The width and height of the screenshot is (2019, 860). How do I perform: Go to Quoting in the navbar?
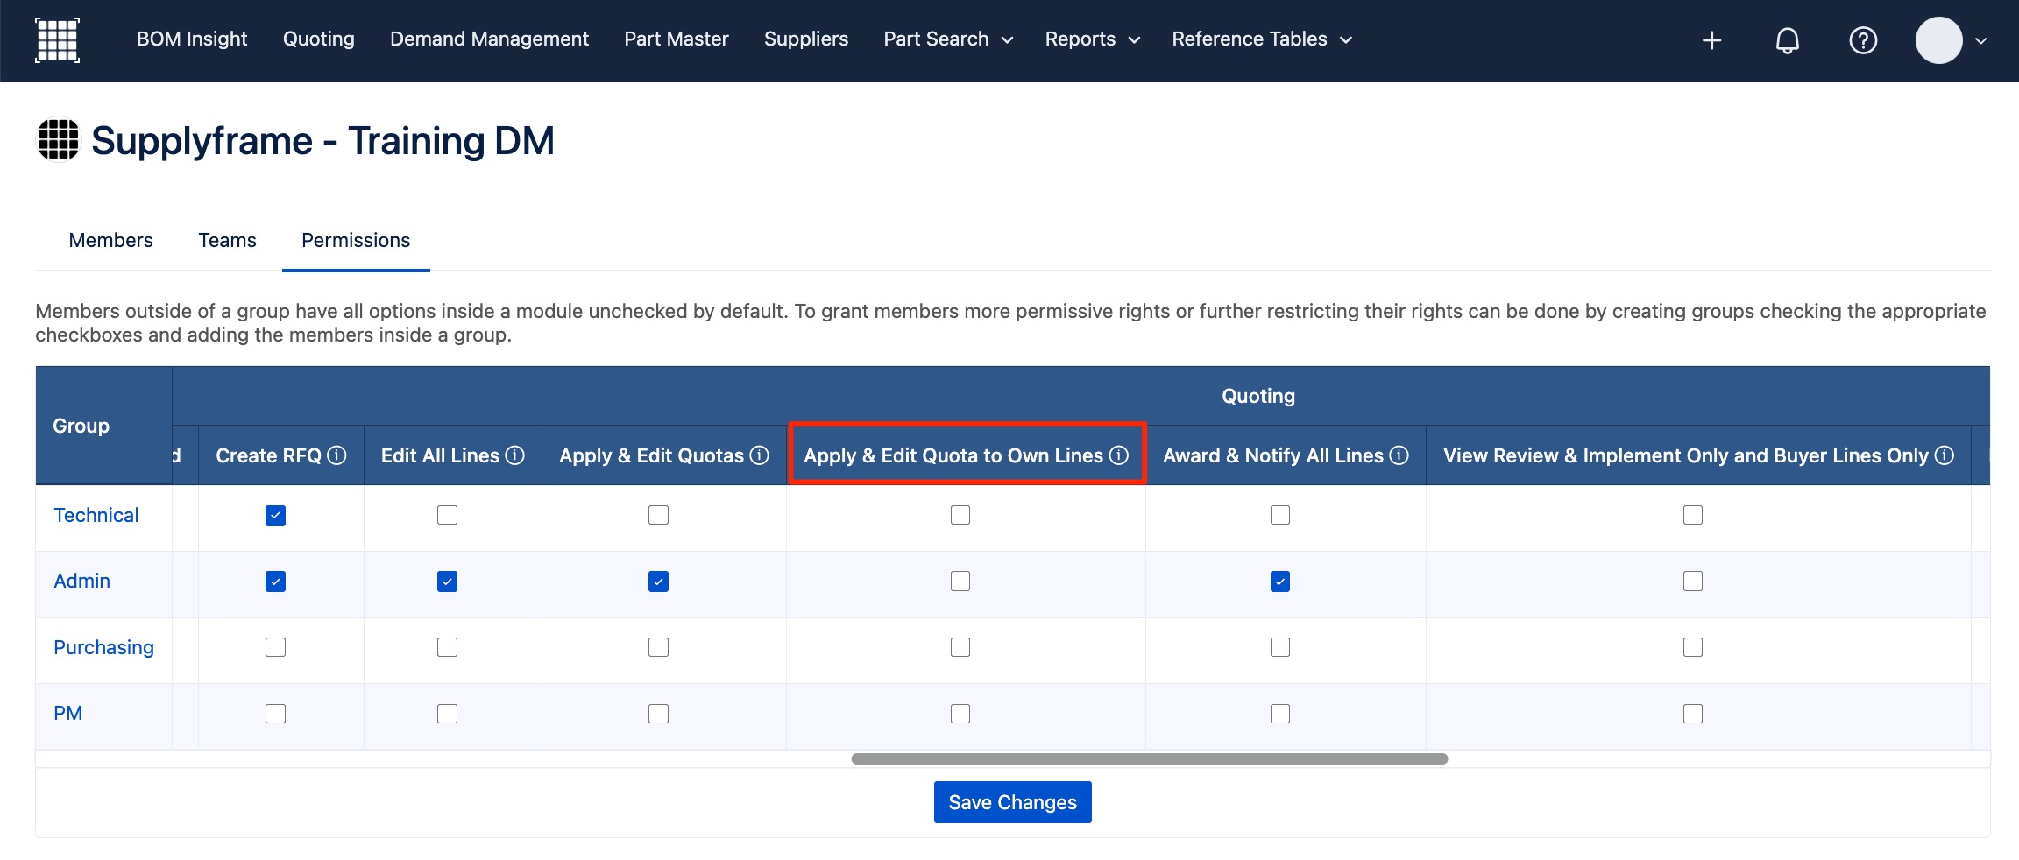coord(319,39)
